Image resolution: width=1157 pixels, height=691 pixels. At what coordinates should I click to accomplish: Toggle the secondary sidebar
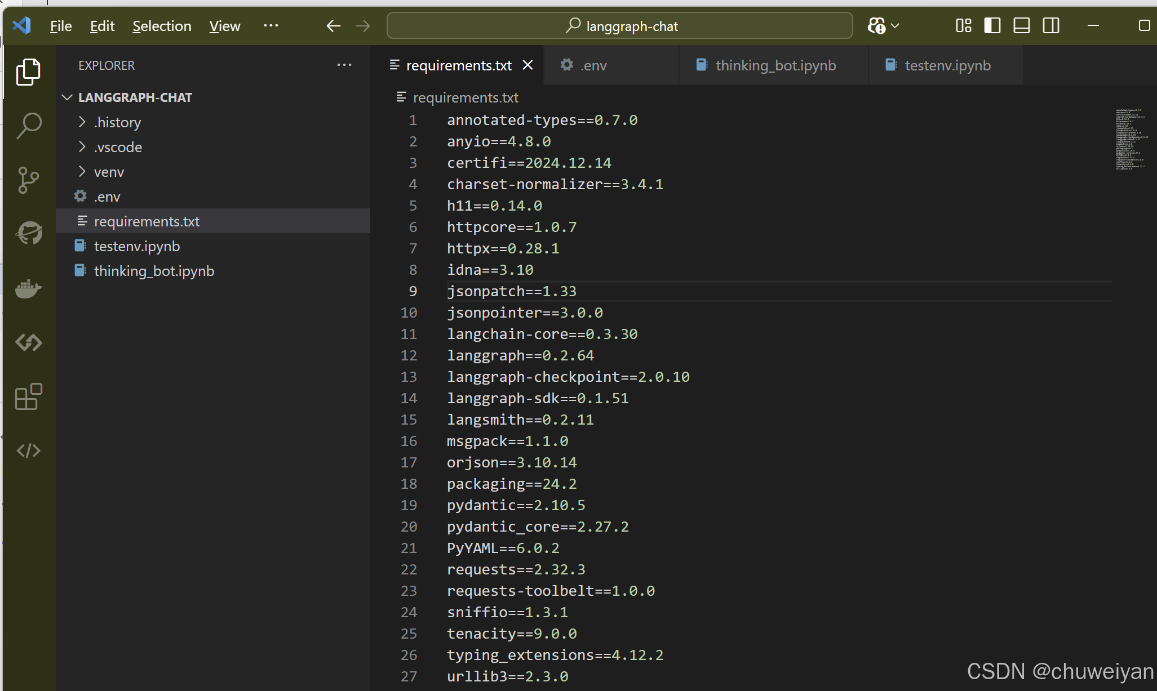tap(1051, 25)
